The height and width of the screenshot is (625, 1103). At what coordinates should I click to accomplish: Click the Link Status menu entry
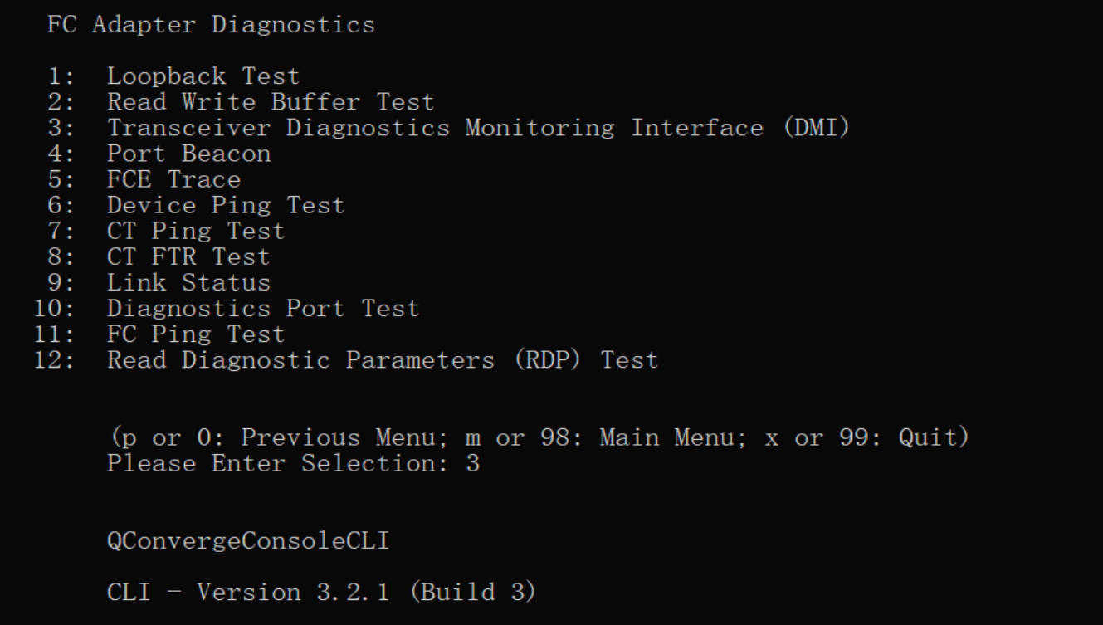pyautogui.click(x=188, y=282)
